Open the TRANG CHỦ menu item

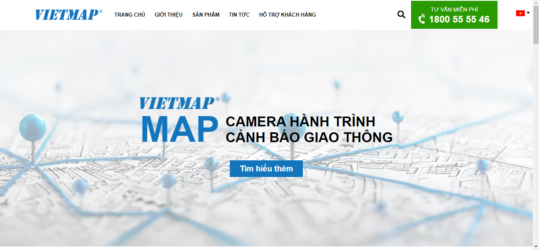pyautogui.click(x=130, y=15)
